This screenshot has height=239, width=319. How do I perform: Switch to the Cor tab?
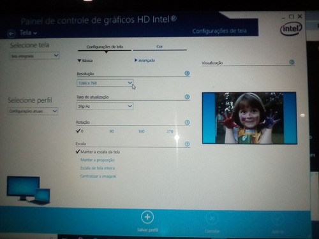159,47
